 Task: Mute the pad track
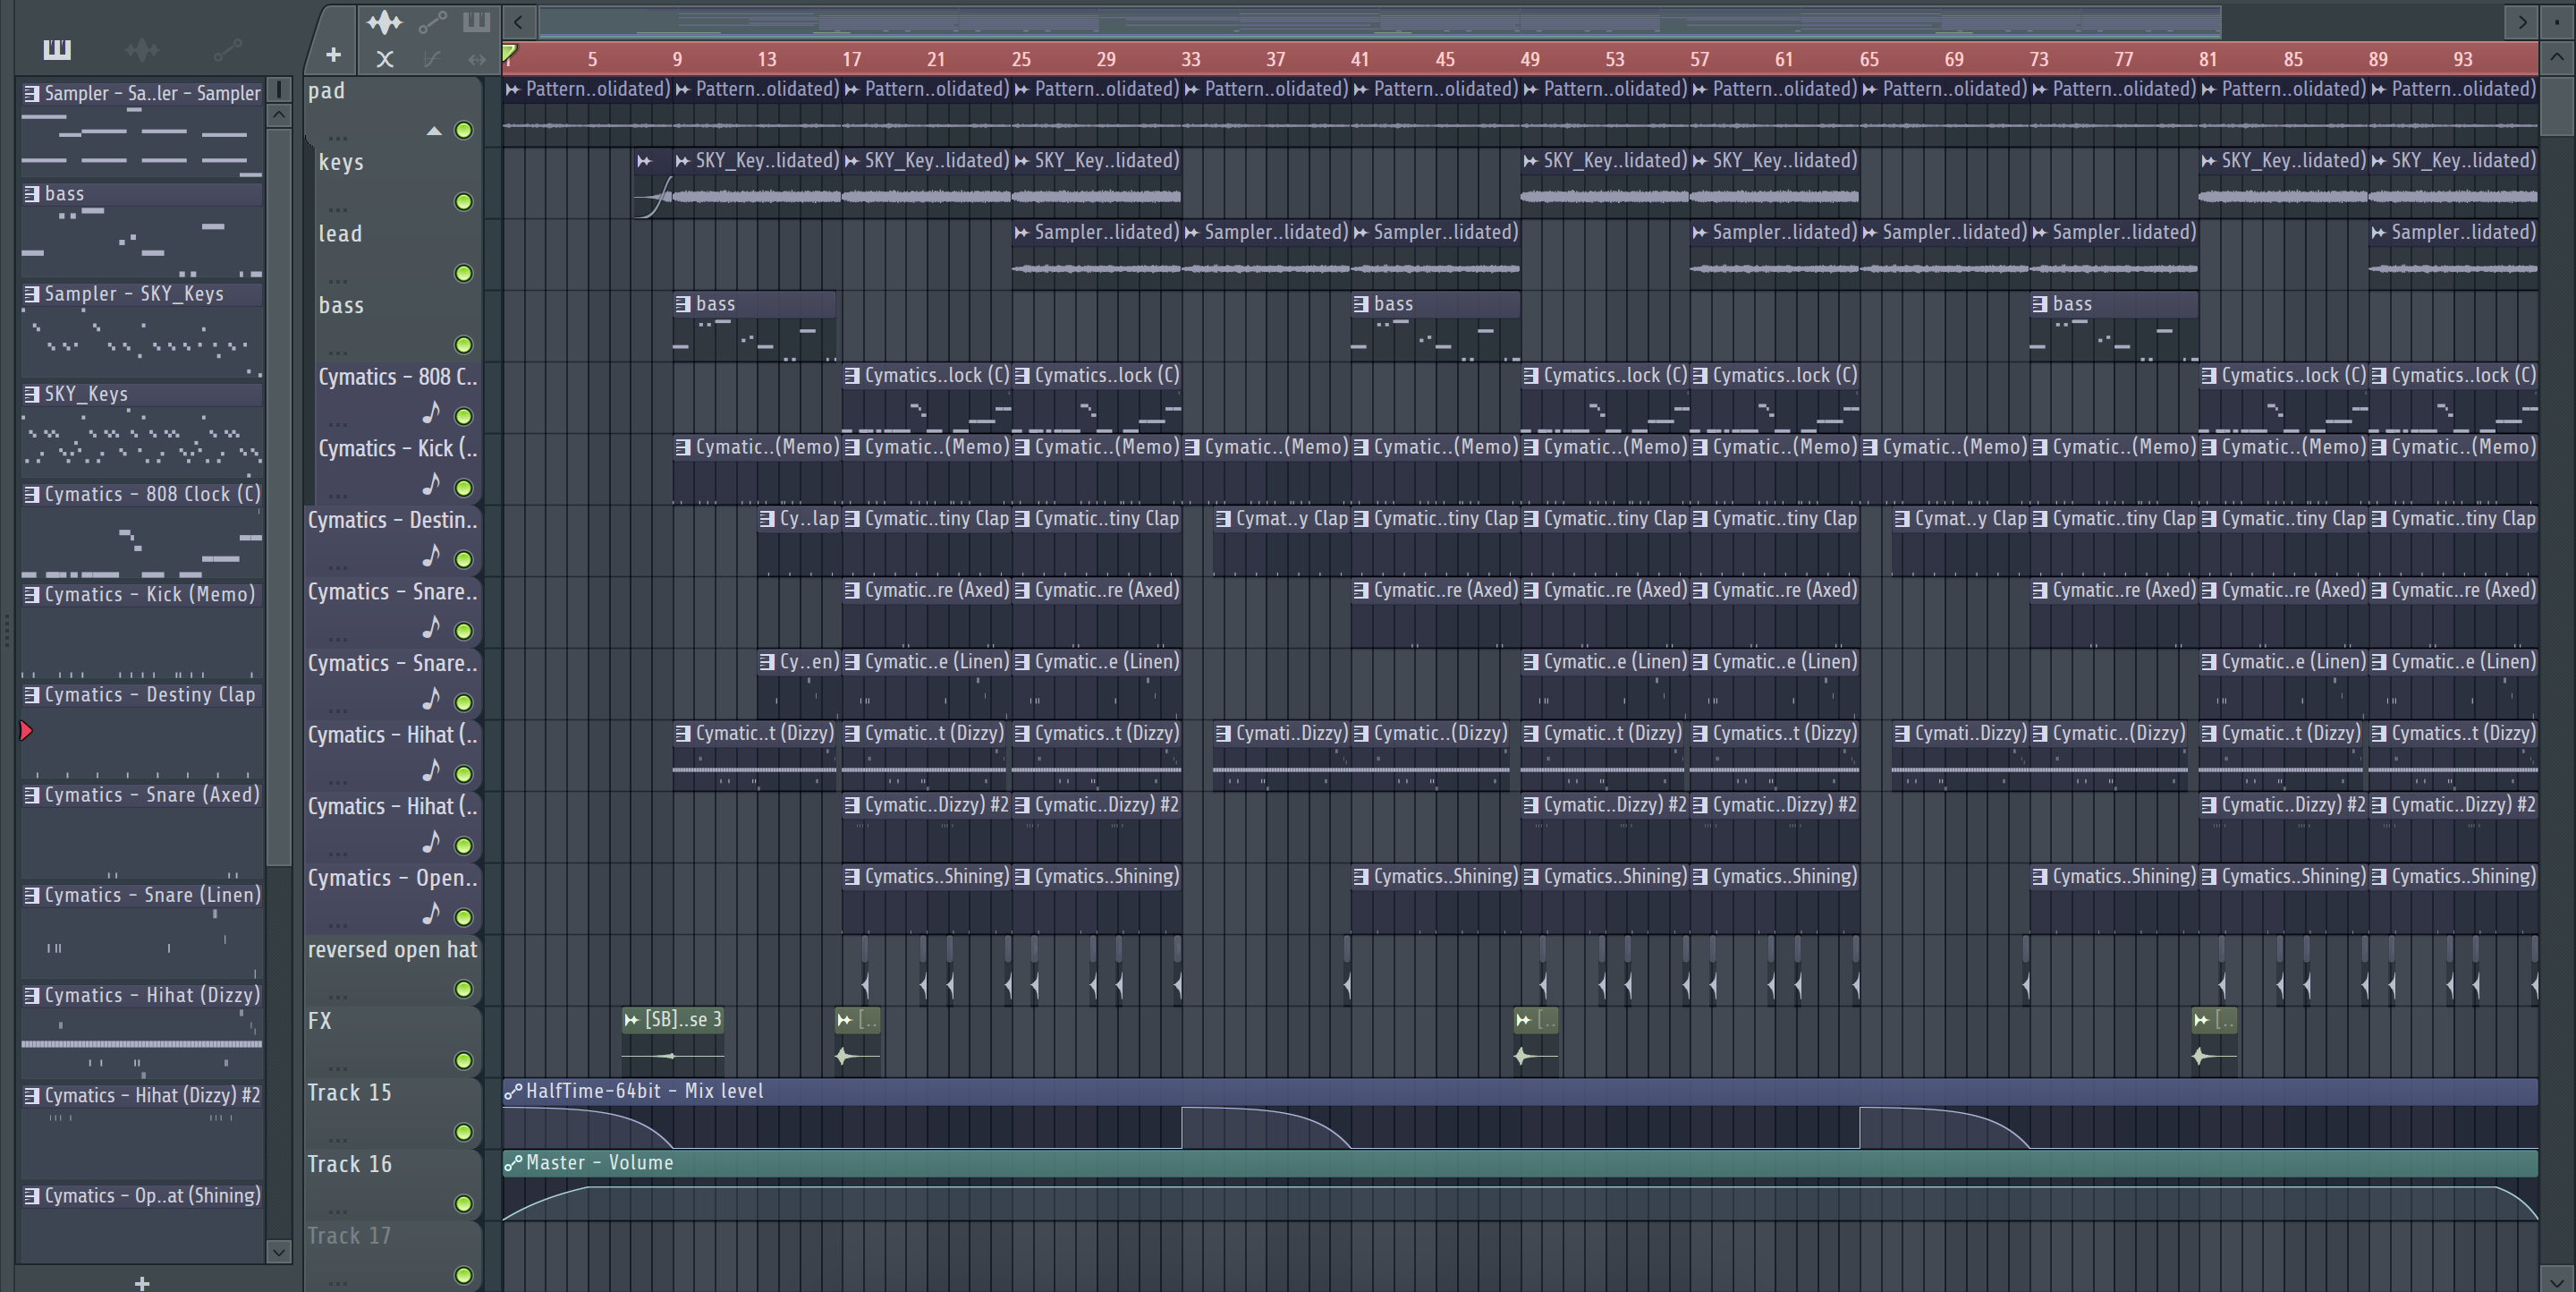(x=463, y=130)
